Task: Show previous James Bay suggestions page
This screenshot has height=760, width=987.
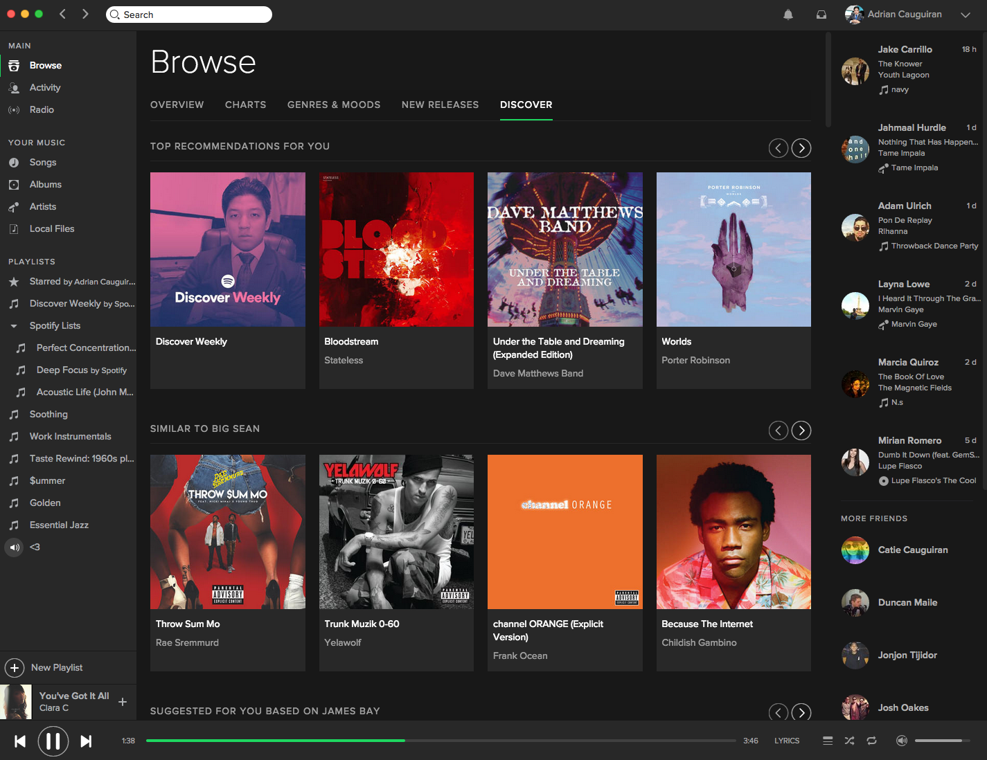Action: pos(779,712)
